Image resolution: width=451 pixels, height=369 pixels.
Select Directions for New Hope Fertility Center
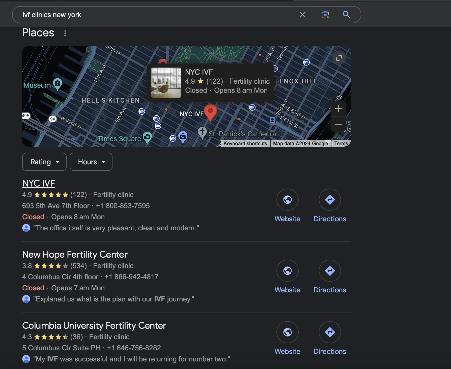(330, 271)
